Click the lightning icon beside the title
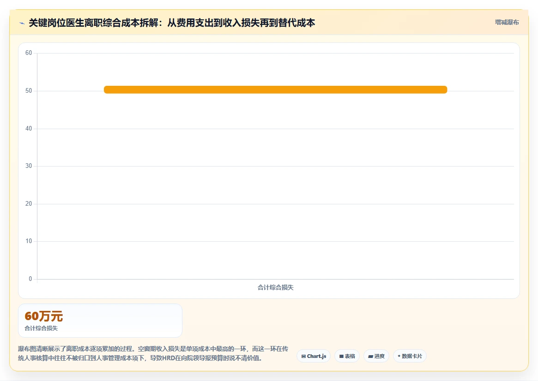Screen dimensions: 538x381 22,24
